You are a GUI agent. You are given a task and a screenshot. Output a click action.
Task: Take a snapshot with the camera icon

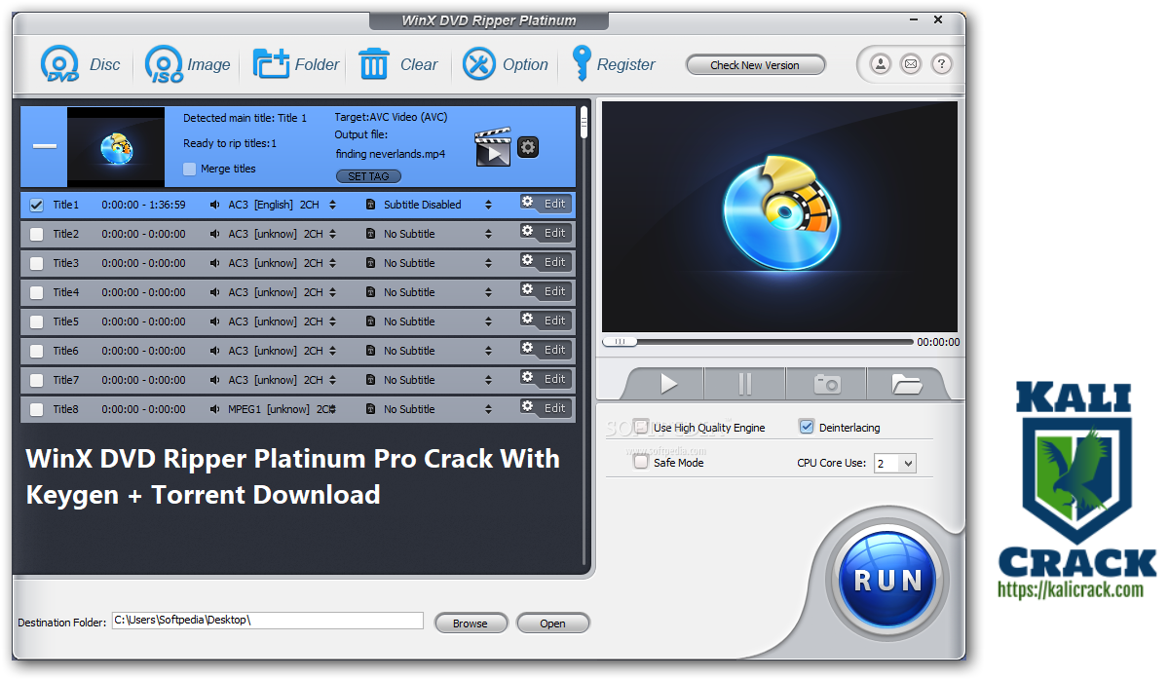point(826,384)
